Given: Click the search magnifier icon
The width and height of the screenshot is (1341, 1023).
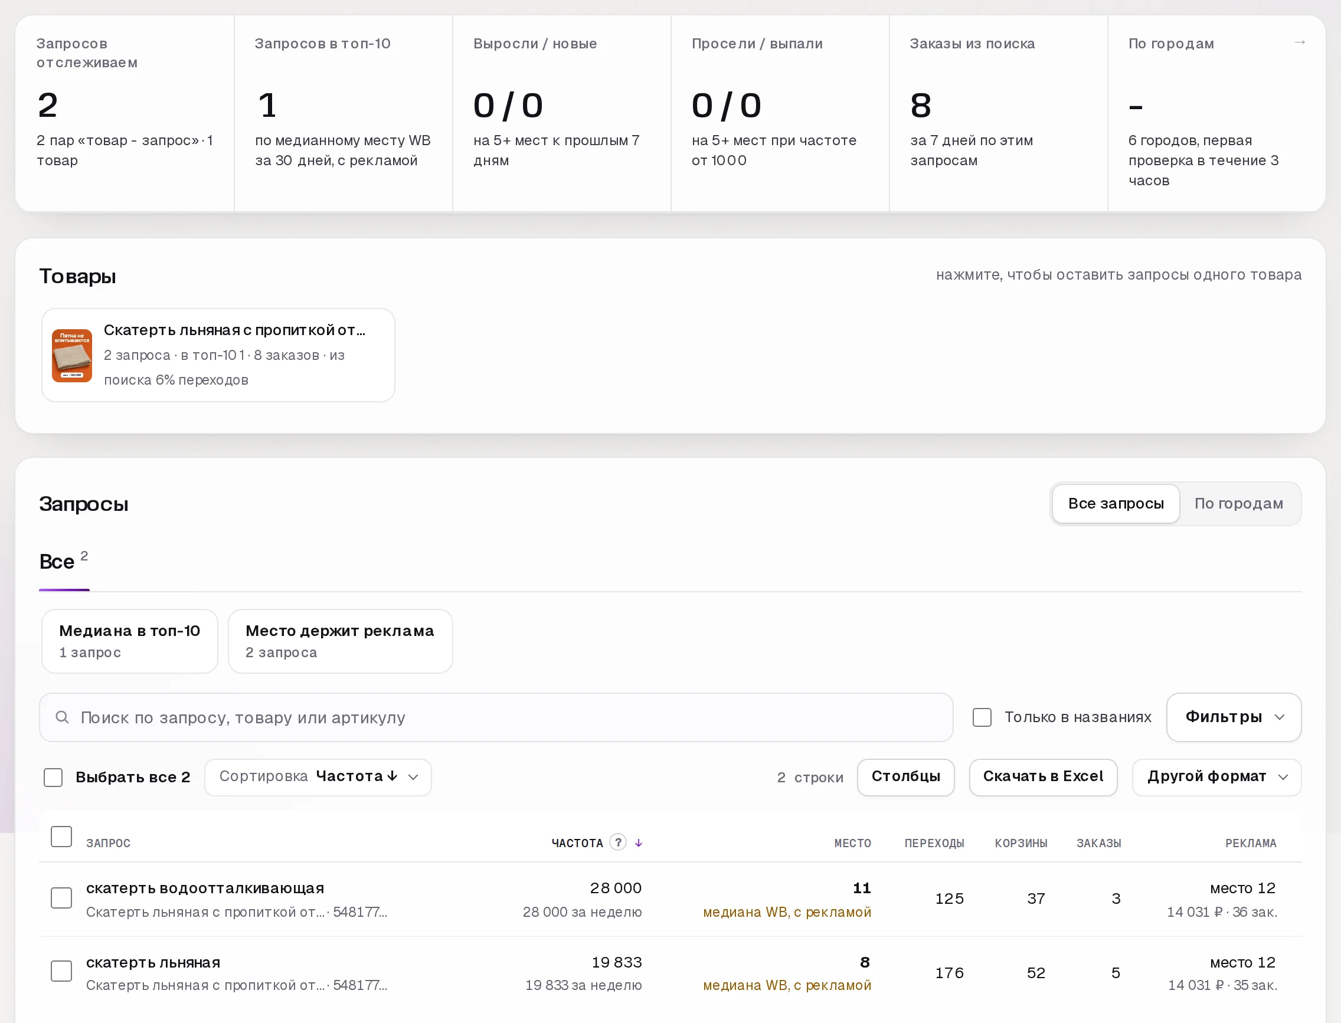Looking at the screenshot, I should point(62,717).
